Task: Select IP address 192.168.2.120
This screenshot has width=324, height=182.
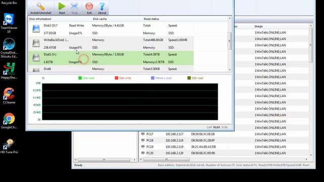Action: (x=174, y=153)
